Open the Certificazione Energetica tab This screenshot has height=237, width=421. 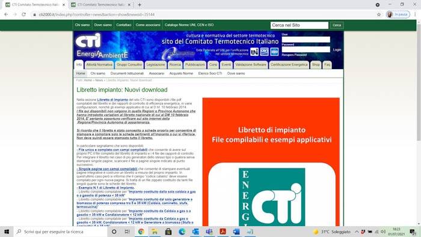pyautogui.click(x=289, y=65)
